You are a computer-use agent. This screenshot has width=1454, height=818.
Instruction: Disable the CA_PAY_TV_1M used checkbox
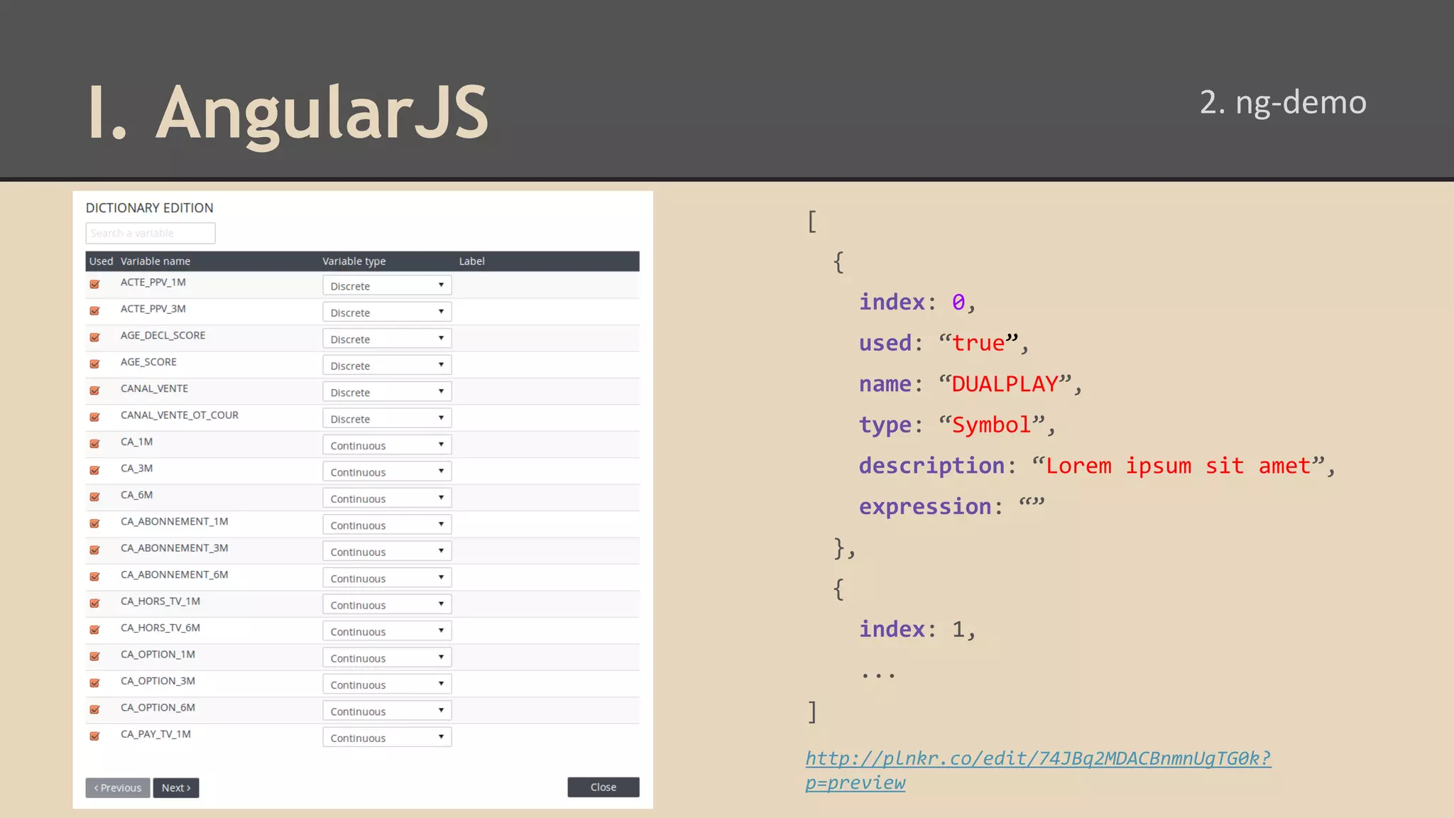[x=94, y=736]
